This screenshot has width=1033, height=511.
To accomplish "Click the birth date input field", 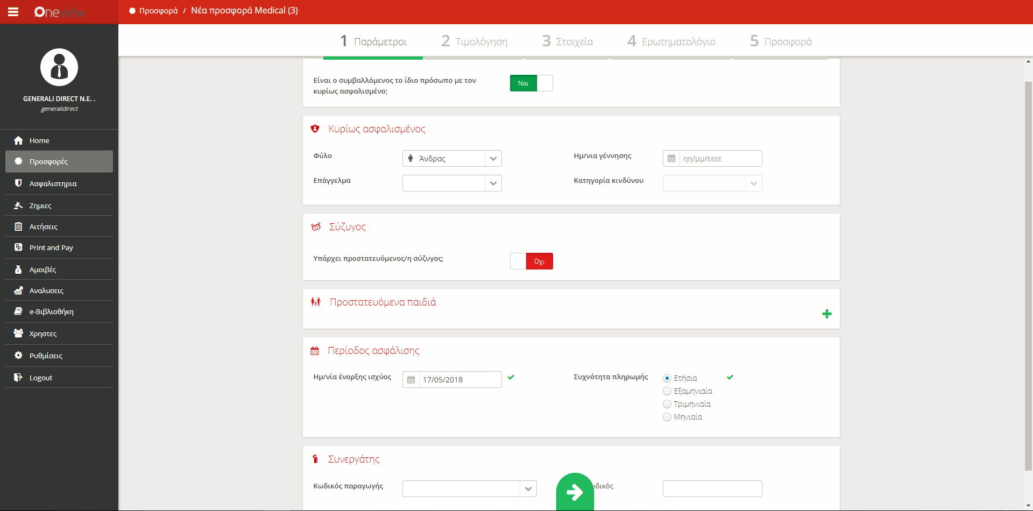I will [720, 159].
